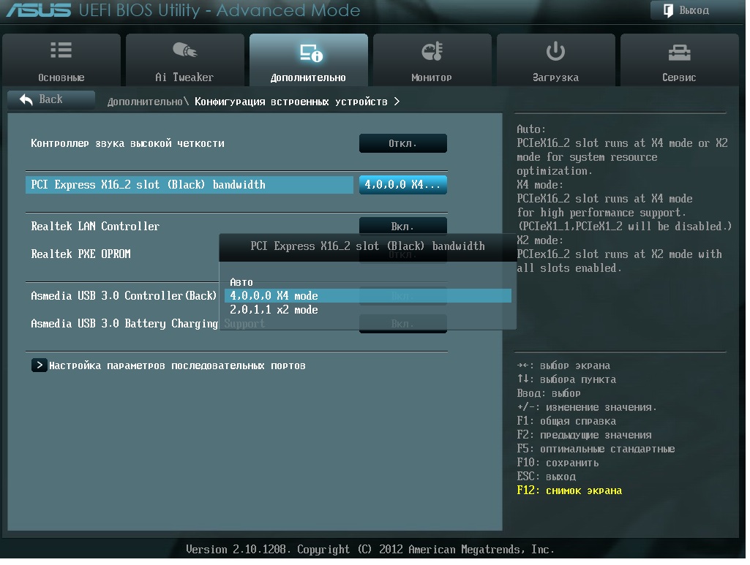The height and width of the screenshot is (565, 750).
Task: Click the F2: предыдущие значения hint
Action: pos(584,435)
